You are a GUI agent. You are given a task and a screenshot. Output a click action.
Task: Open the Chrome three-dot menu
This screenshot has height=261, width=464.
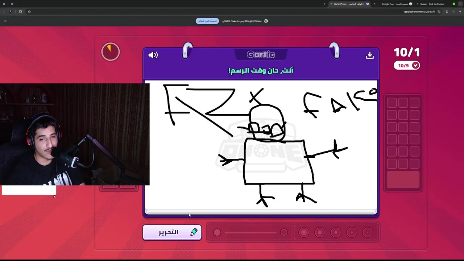pyautogui.click(x=4, y=12)
